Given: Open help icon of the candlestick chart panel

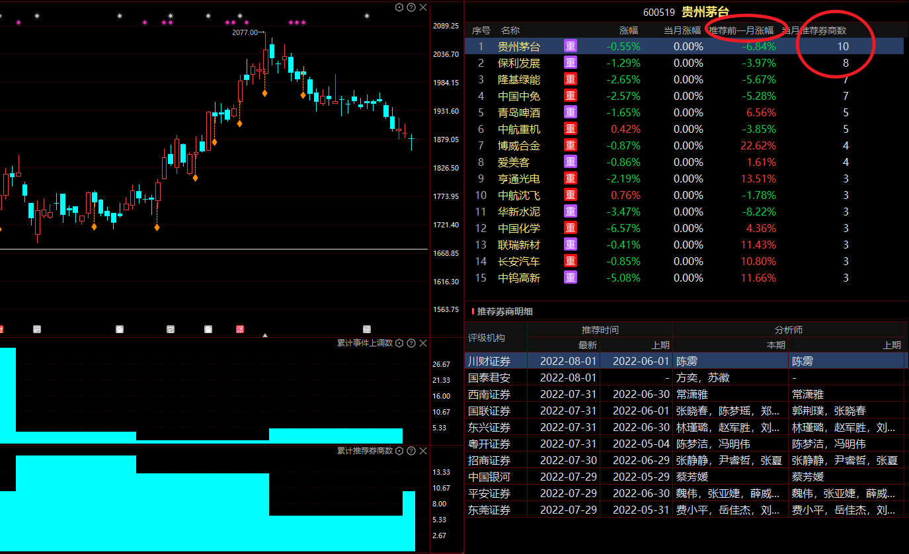Looking at the screenshot, I should [411, 7].
